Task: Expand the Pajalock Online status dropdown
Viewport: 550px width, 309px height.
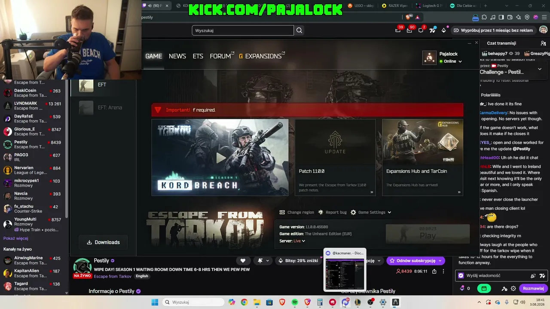Action: [451, 61]
